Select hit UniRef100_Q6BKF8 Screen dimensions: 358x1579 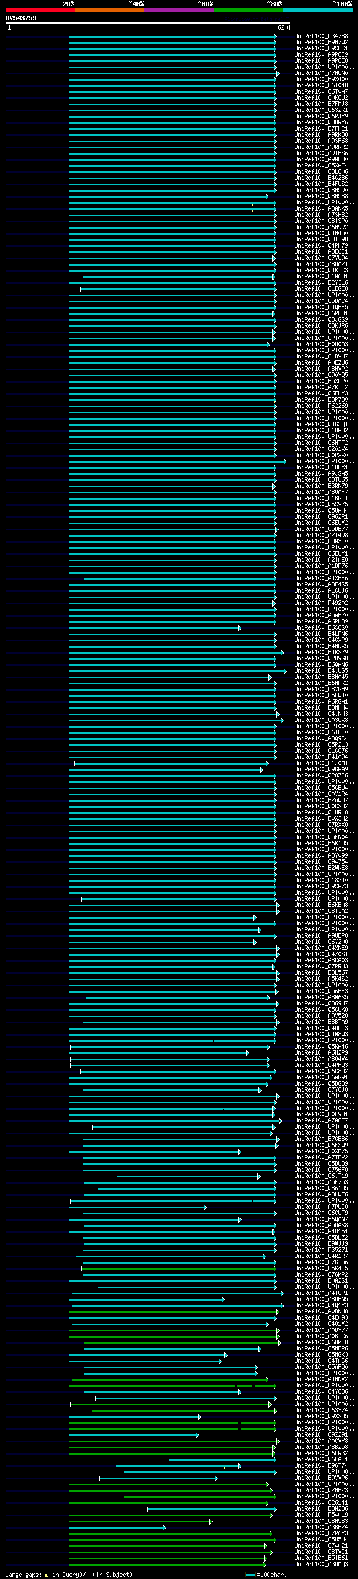pyautogui.click(x=321, y=1343)
